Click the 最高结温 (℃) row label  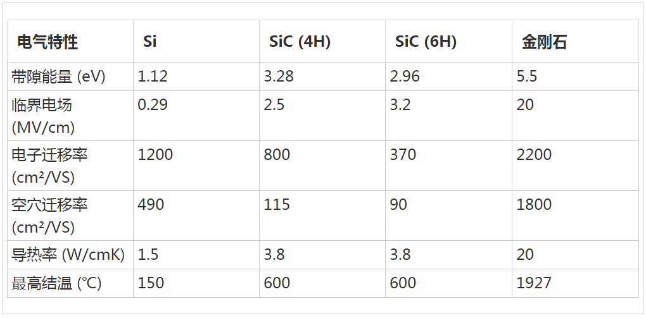click(56, 283)
